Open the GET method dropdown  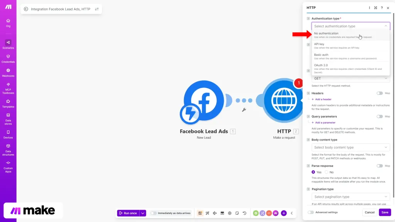coord(351,79)
